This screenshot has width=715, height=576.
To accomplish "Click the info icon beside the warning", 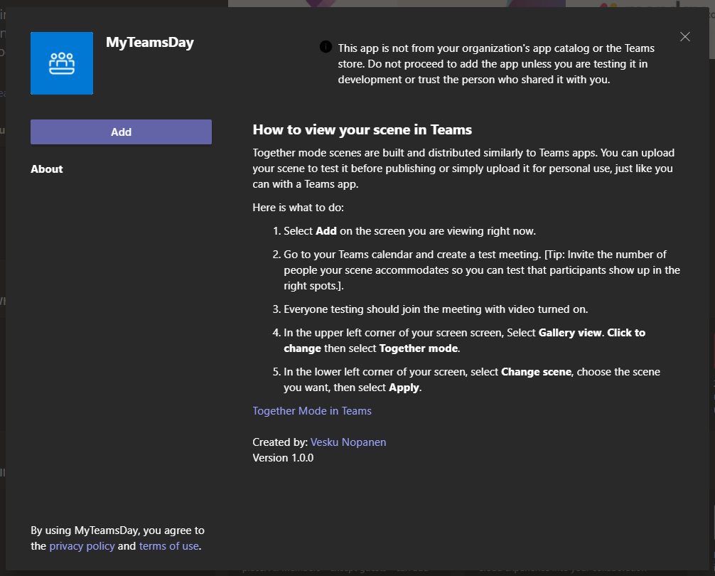I will tap(326, 47).
